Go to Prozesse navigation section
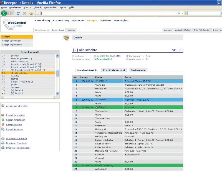 pos(78,21)
